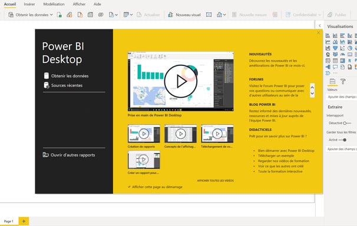
Task: Open the more visuals dropdown arrow
Action: tap(224, 15)
